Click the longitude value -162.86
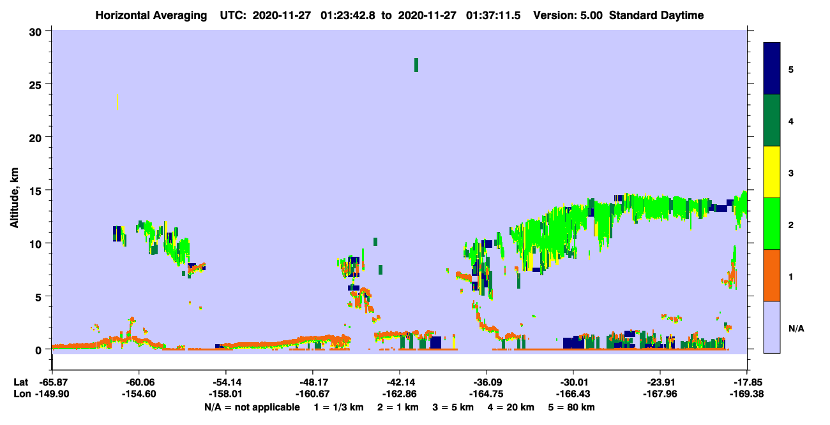The width and height of the screenshot is (830, 425). (x=399, y=394)
